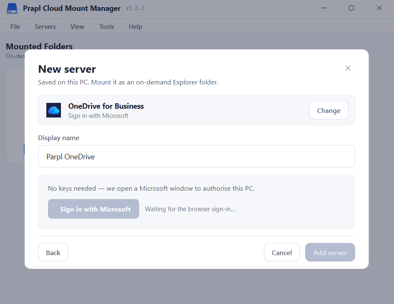The height and width of the screenshot is (304, 394).
Task: Open the View menu
Action: click(77, 27)
